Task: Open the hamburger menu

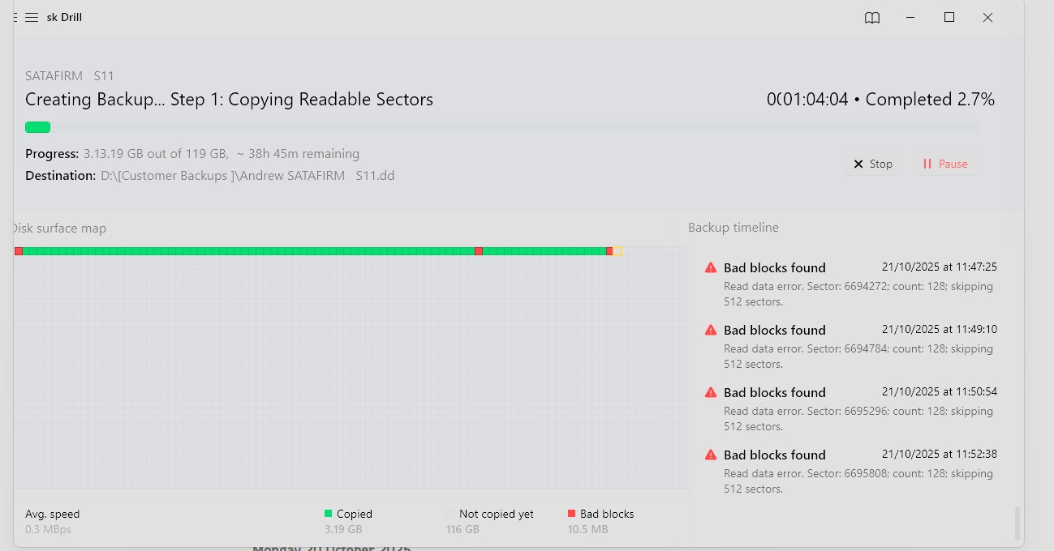Action: (x=32, y=17)
